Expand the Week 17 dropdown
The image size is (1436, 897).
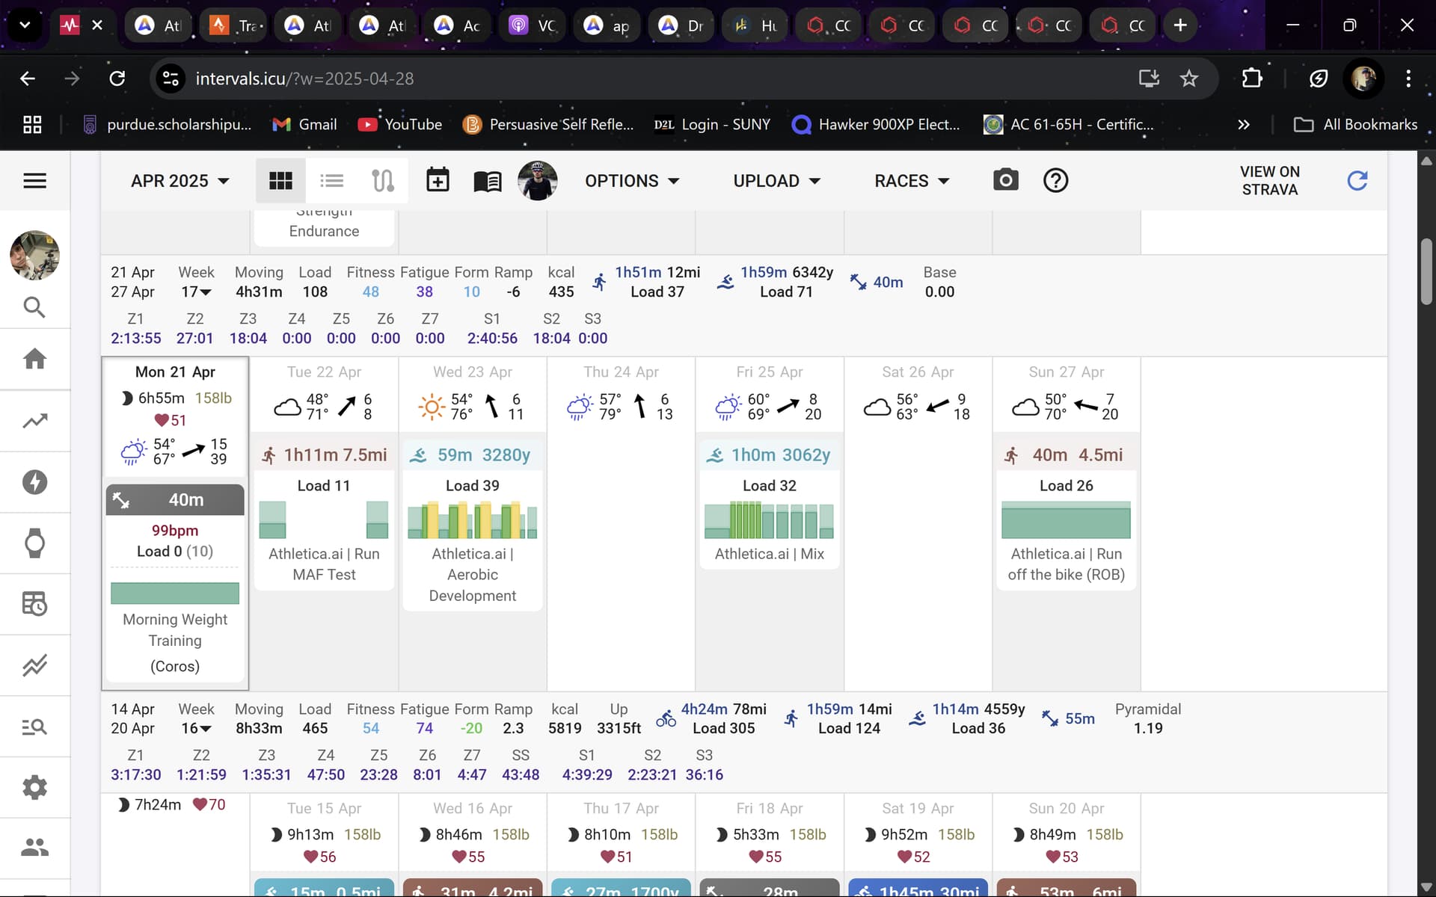197,292
